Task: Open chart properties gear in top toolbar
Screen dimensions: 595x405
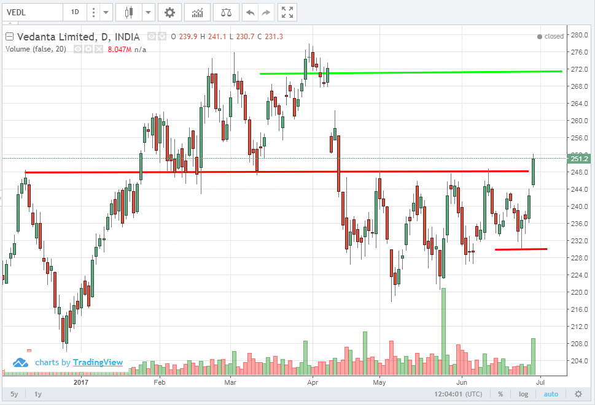Action: click(169, 12)
